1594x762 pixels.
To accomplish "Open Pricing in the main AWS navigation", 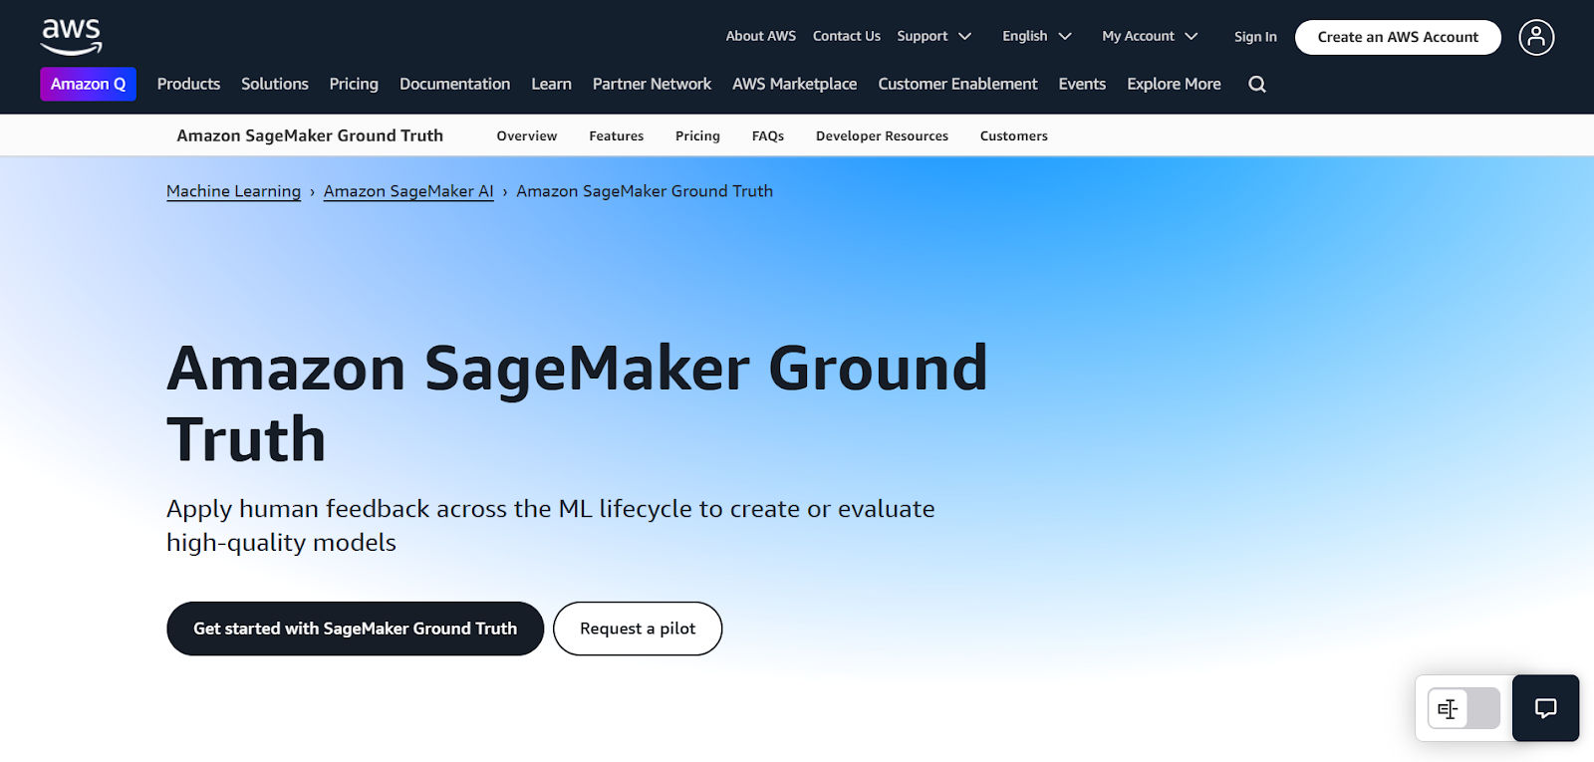I will tap(354, 84).
